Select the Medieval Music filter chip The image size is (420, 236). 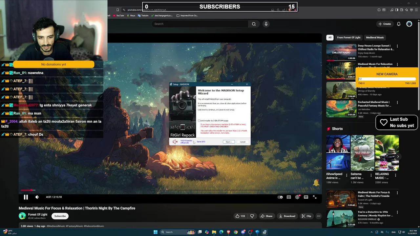coord(375,37)
